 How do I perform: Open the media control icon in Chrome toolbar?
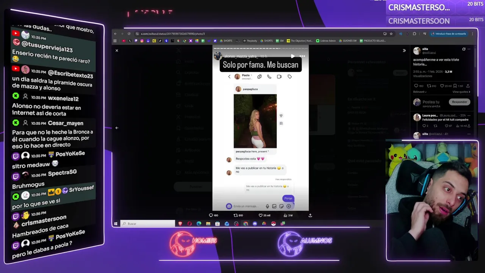tap(424, 34)
